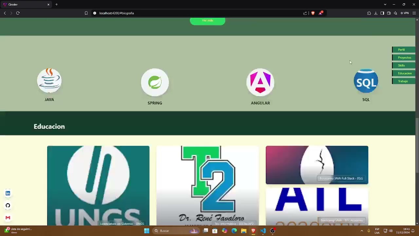The width and height of the screenshot is (419, 236).
Task: Select the Bootcamp JAVA Full Stack EGG card
Action: pos(317,165)
